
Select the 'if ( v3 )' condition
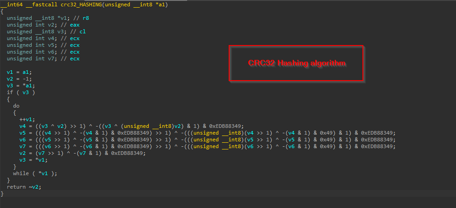point(21,92)
